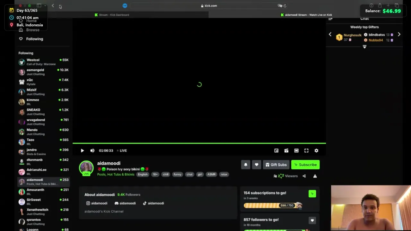Go back in Safari
The height and width of the screenshot is (231, 411).
pos(53,6)
